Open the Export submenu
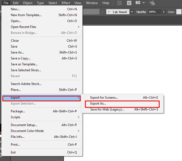This screenshot has width=182, height=161. pos(42,98)
